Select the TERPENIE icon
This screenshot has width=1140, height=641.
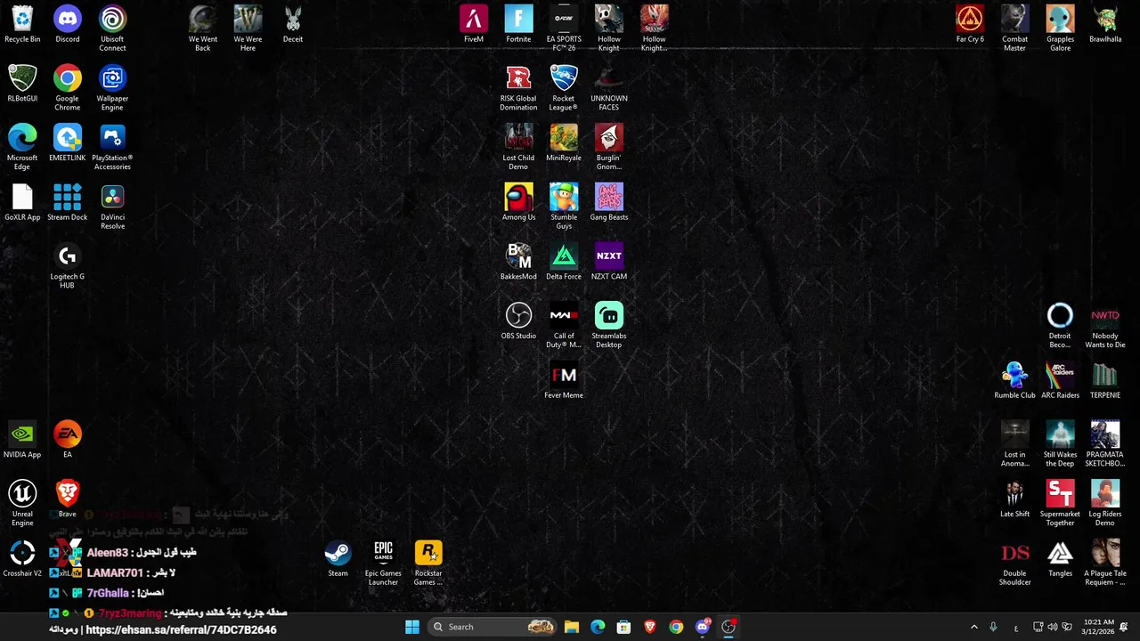pos(1105,381)
